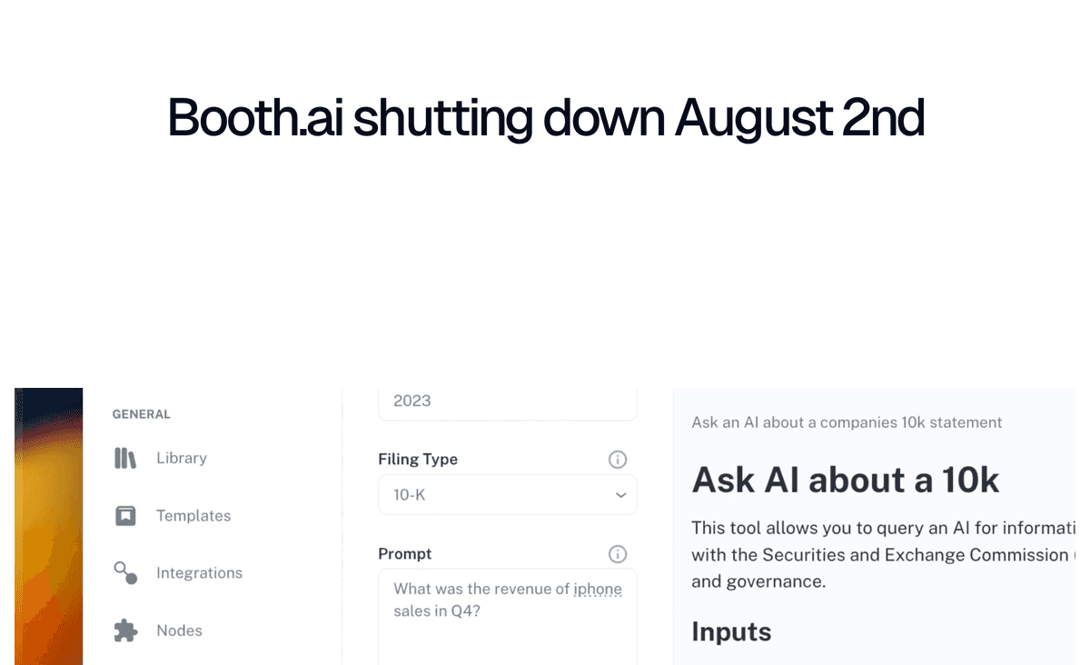
Task: Click the Templates bookmark icon
Action: [125, 516]
